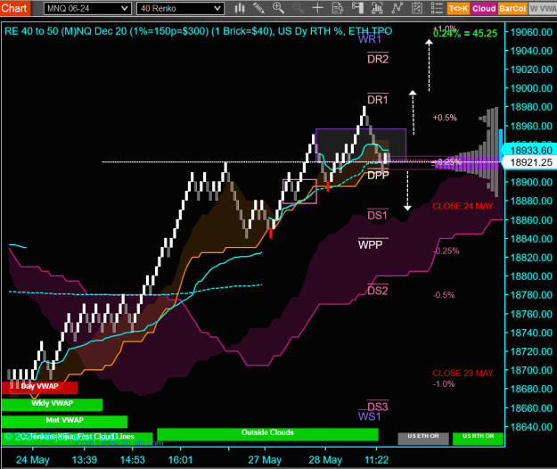This screenshot has height=469, width=557.
Task: Click the +0.5% level label
Action: [445, 118]
